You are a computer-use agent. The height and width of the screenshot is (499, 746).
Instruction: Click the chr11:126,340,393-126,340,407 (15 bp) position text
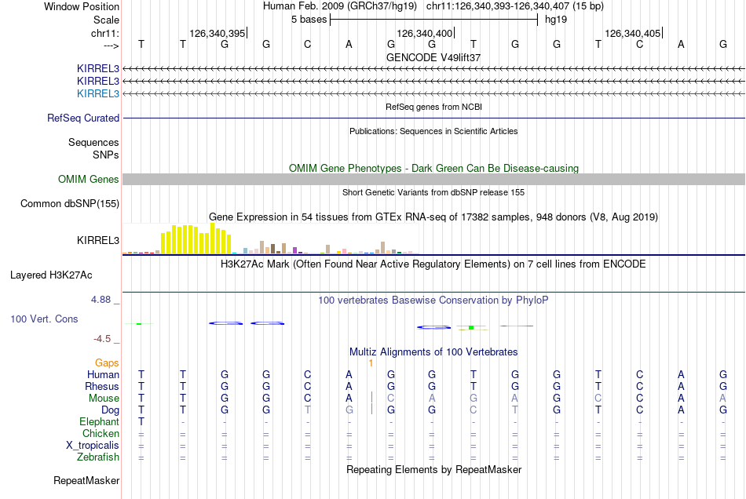[x=515, y=6]
